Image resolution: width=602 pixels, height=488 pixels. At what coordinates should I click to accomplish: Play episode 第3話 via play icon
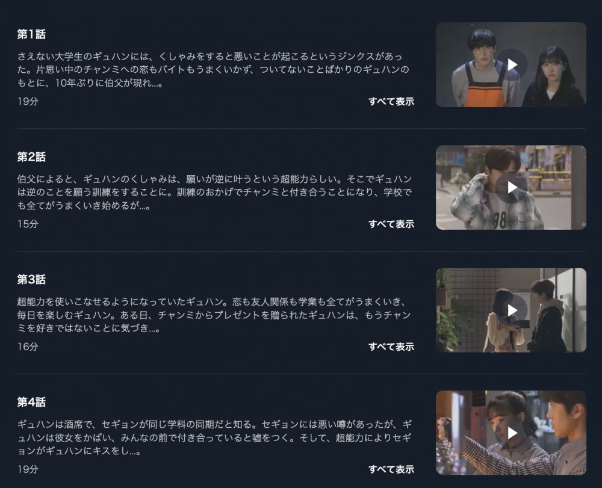tap(512, 310)
